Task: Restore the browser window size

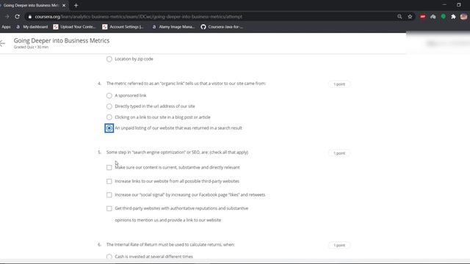Action: (458, 5)
